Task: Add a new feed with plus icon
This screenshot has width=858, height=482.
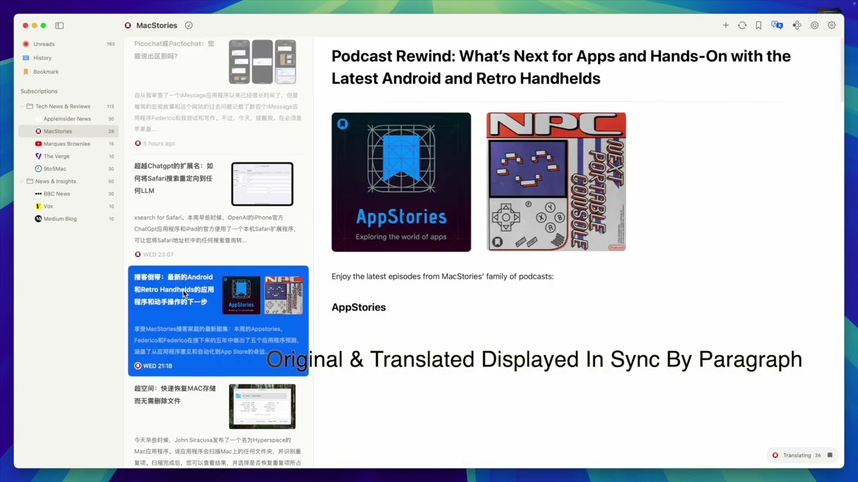Action: [725, 25]
